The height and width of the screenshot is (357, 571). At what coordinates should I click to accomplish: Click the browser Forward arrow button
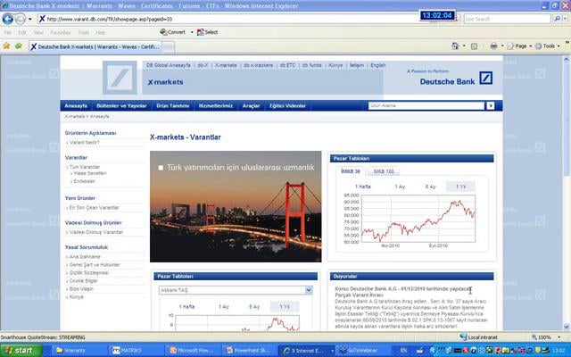pyautogui.click(x=21, y=19)
